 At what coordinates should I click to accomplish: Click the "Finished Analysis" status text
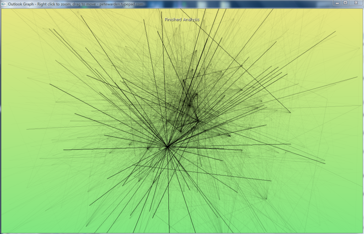(x=182, y=20)
